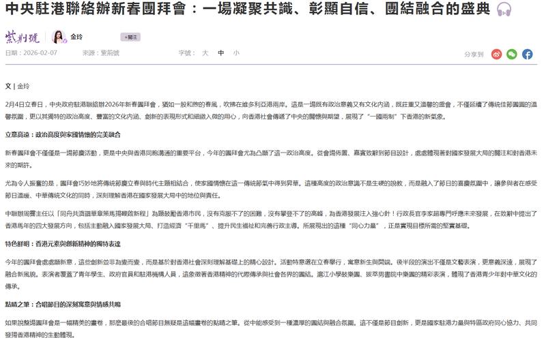Image resolution: width=546 pixels, height=340 pixels.
Task: Share the article on Facebook
Action: (x=528, y=54)
